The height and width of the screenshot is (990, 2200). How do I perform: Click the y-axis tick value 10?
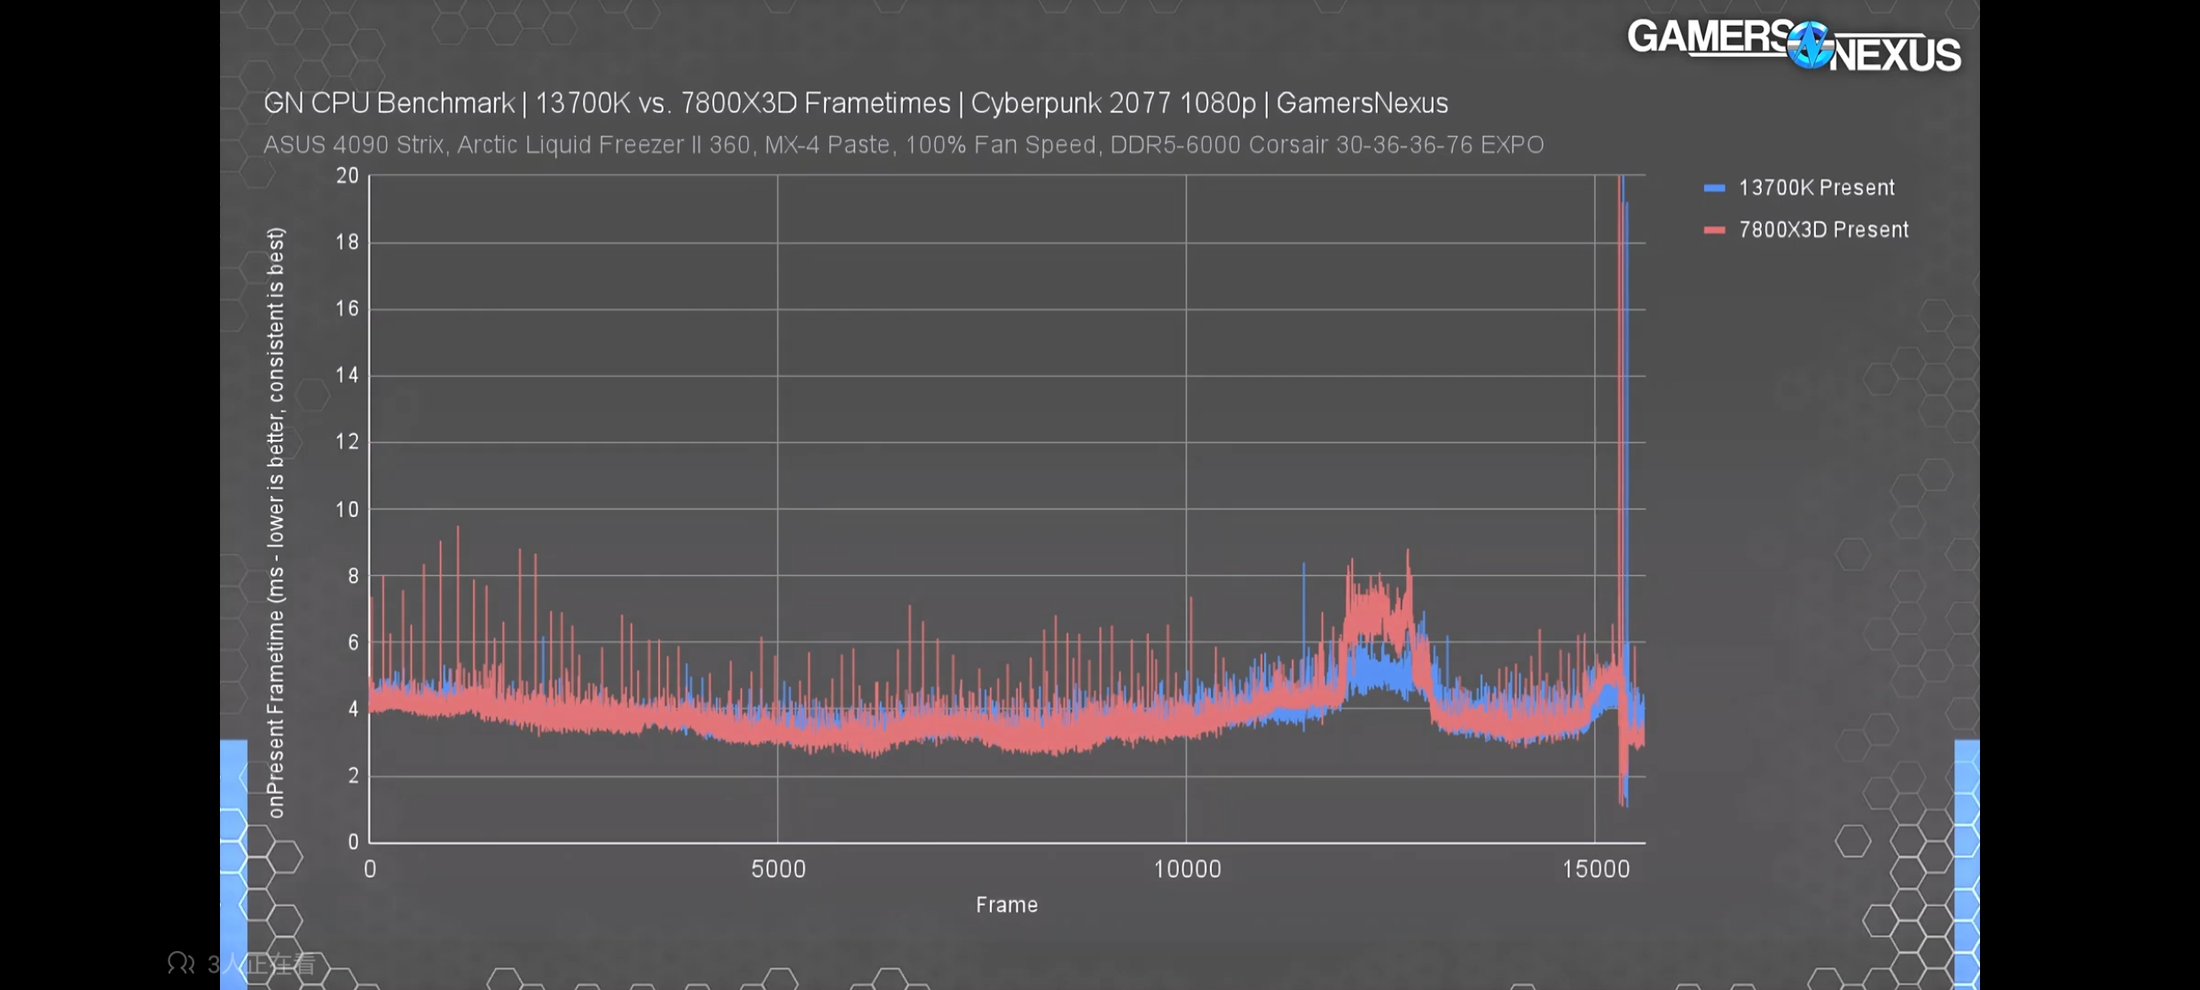coord(348,509)
